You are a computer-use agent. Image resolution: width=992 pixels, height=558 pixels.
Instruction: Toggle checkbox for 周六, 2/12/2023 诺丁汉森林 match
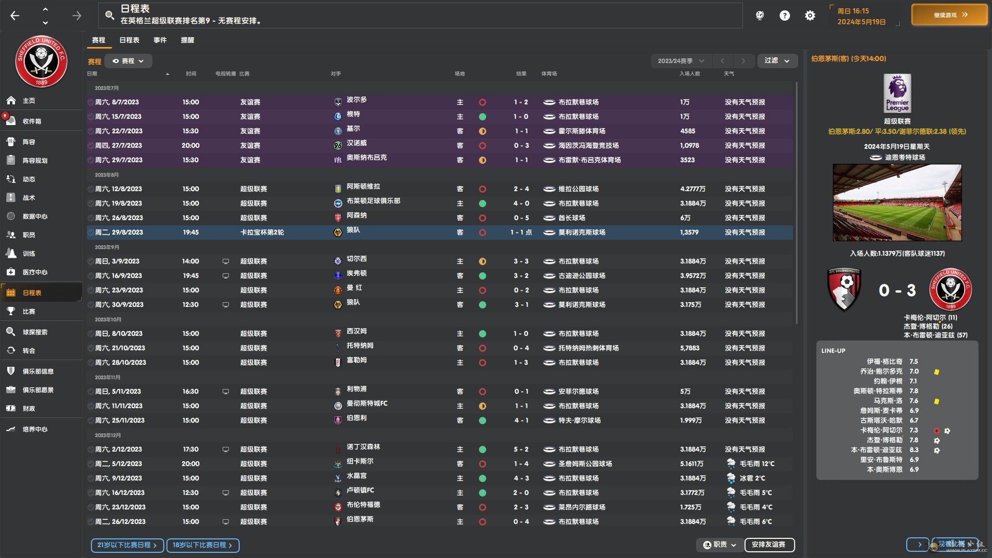[90, 450]
